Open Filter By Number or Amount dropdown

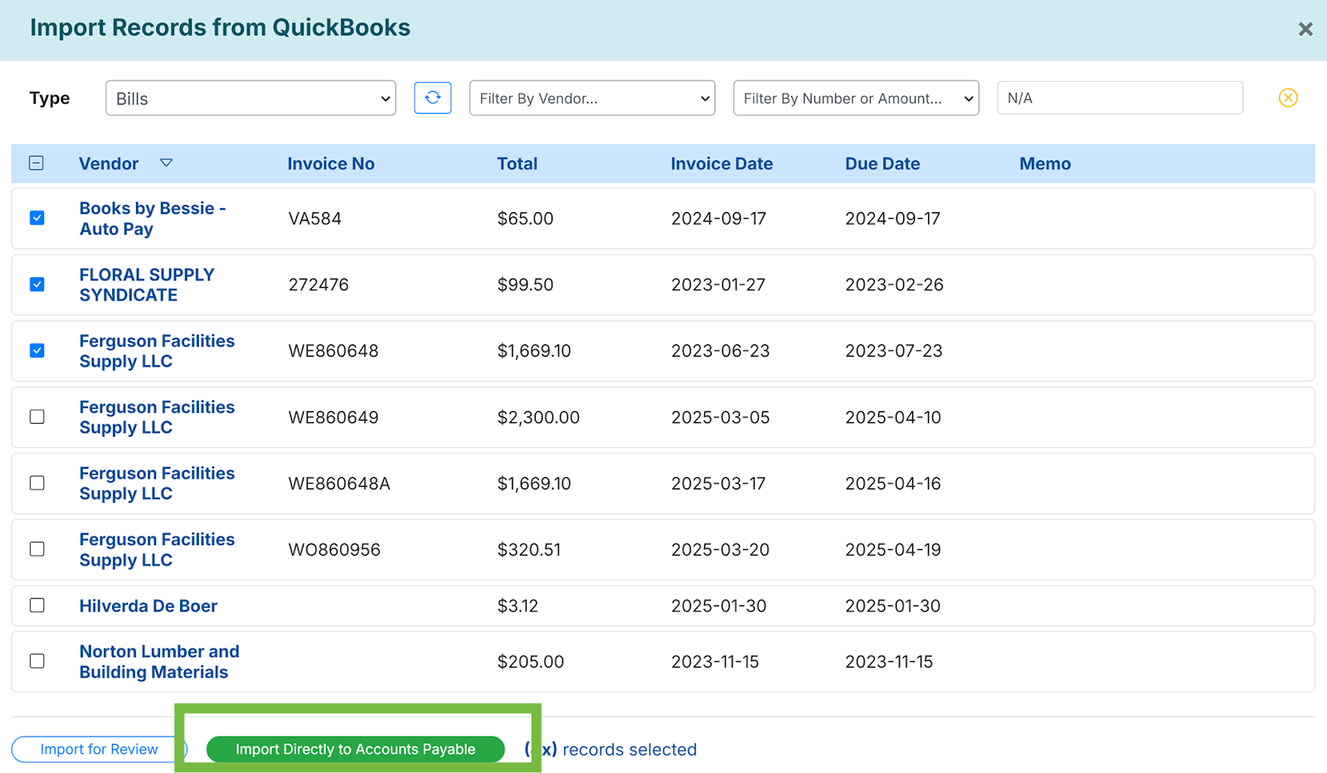pos(856,98)
